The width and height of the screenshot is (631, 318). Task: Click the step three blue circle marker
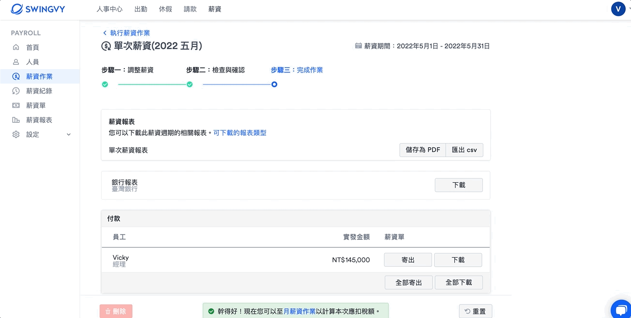click(x=274, y=84)
